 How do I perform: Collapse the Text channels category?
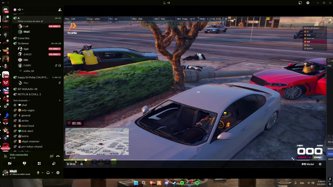(x=22, y=101)
